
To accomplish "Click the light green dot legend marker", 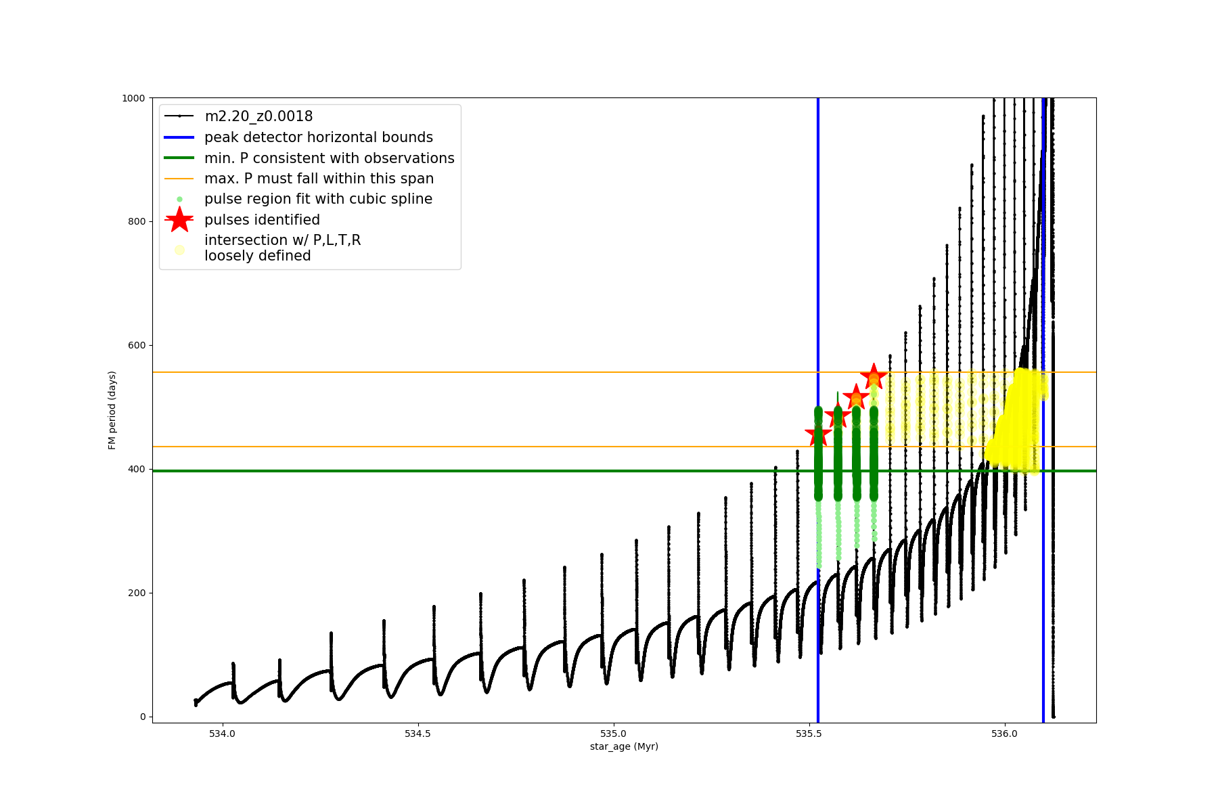I will coord(179,199).
